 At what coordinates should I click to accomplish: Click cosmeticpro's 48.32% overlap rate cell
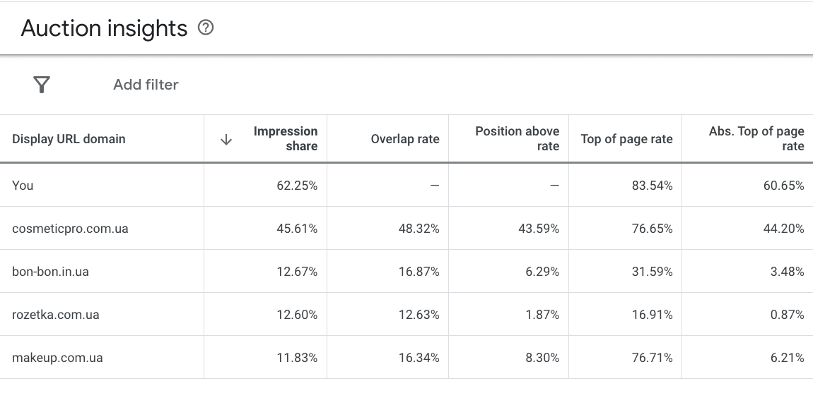tap(419, 229)
